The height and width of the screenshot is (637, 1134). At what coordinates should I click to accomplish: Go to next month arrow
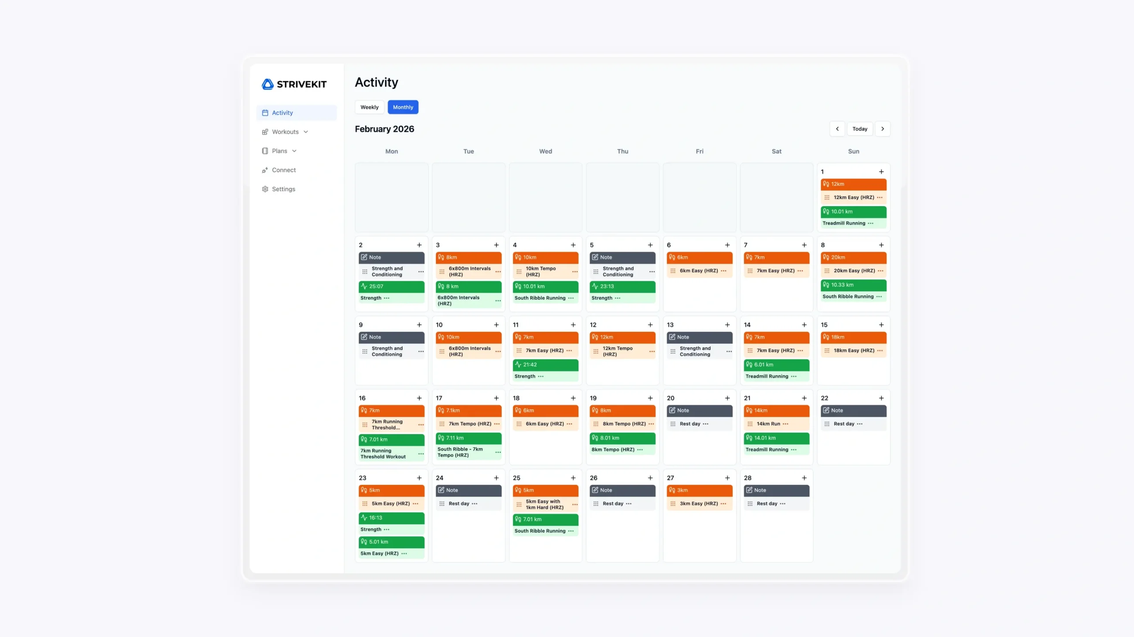click(x=882, y=129)
